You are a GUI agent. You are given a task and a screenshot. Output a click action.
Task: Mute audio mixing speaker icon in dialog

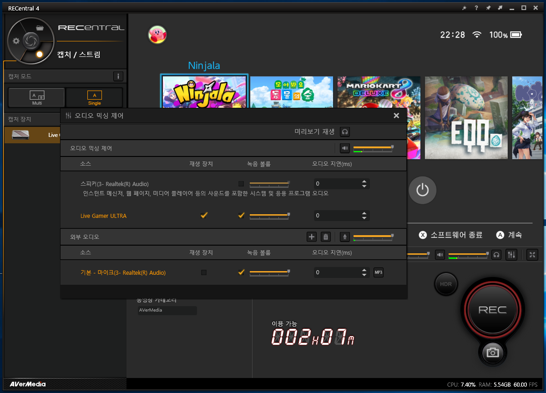pyautogui.click(x=345, y=148)
